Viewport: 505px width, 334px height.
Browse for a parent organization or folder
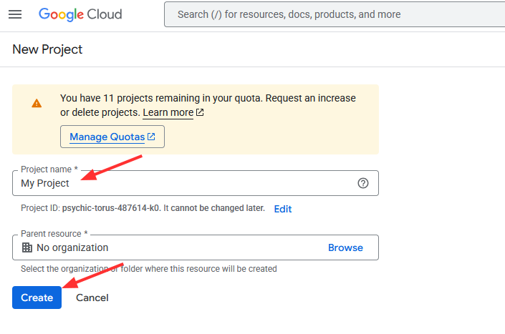coord(345,247)
